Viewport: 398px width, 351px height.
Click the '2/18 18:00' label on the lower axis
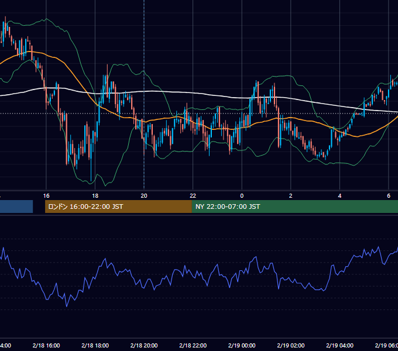[95, 345]
